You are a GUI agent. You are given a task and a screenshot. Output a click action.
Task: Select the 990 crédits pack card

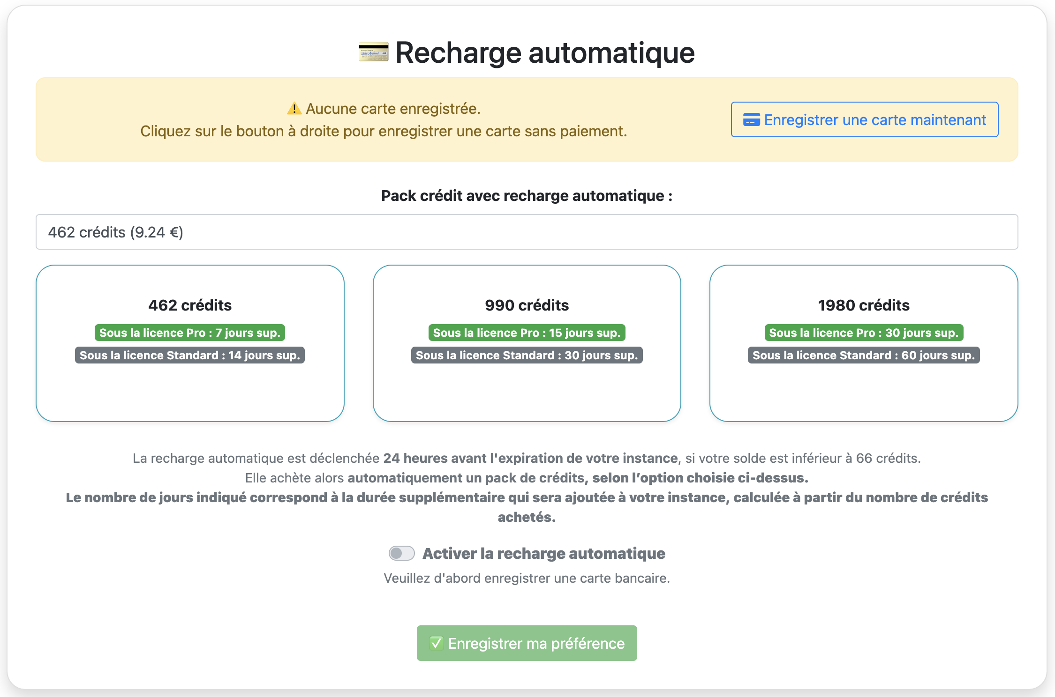point(527,343)
